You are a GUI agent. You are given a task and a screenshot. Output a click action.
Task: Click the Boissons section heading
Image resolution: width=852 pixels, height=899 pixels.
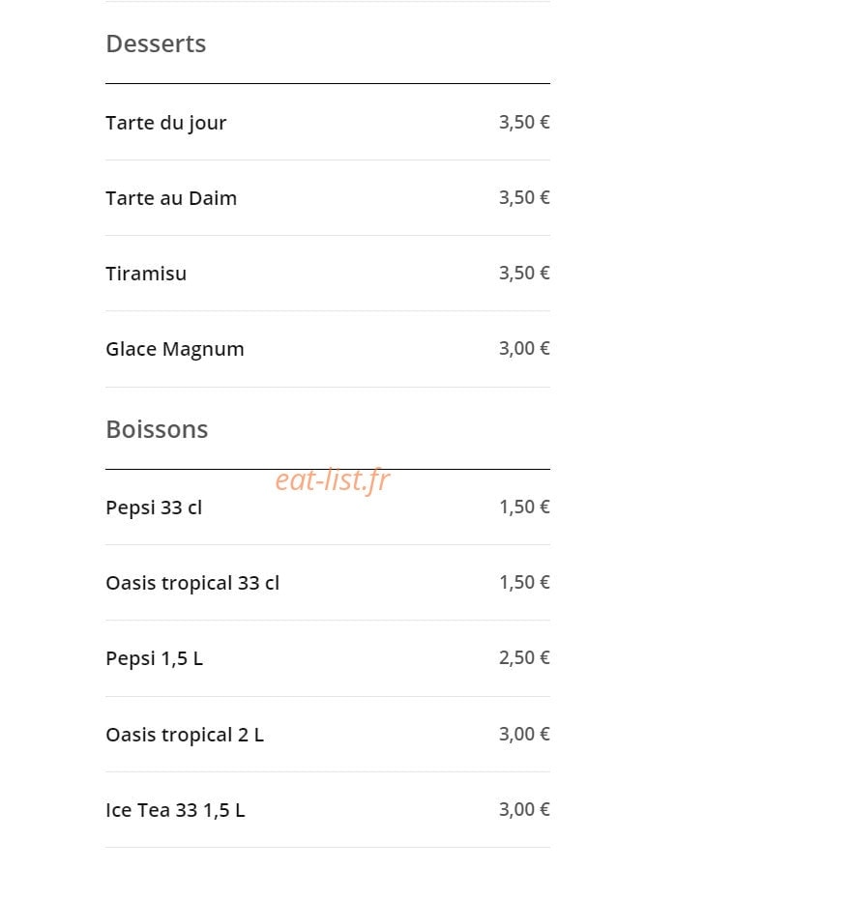click(157, 429)
